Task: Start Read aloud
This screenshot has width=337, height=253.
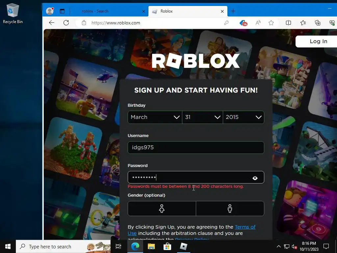Action: click(258, 23)
